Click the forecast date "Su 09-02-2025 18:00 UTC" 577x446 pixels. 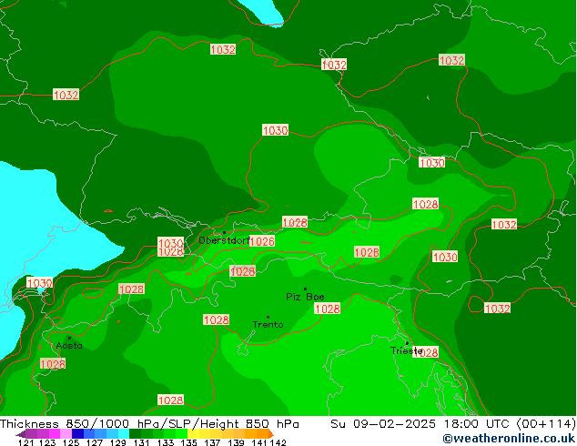pyautogui.click(x=421, y=424)
